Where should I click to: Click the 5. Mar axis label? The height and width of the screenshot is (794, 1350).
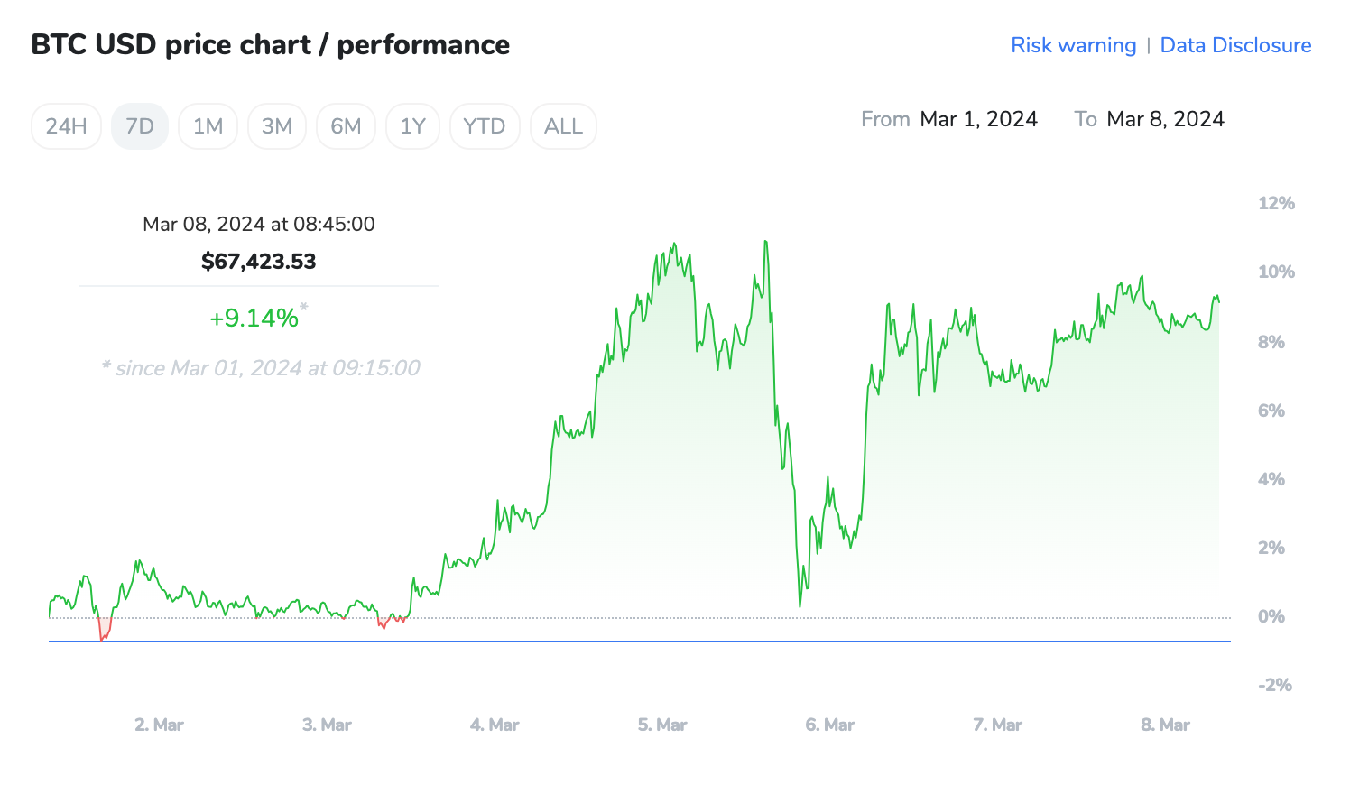[661, 725]
